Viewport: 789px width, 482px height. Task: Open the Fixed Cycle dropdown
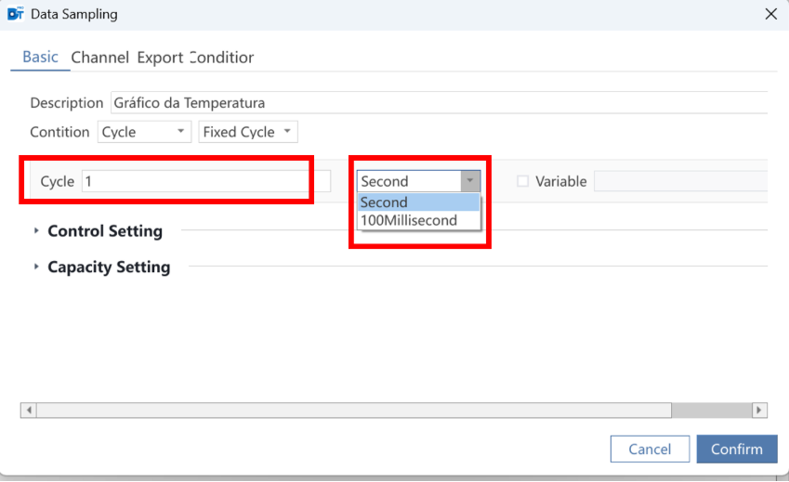[248, 132]
